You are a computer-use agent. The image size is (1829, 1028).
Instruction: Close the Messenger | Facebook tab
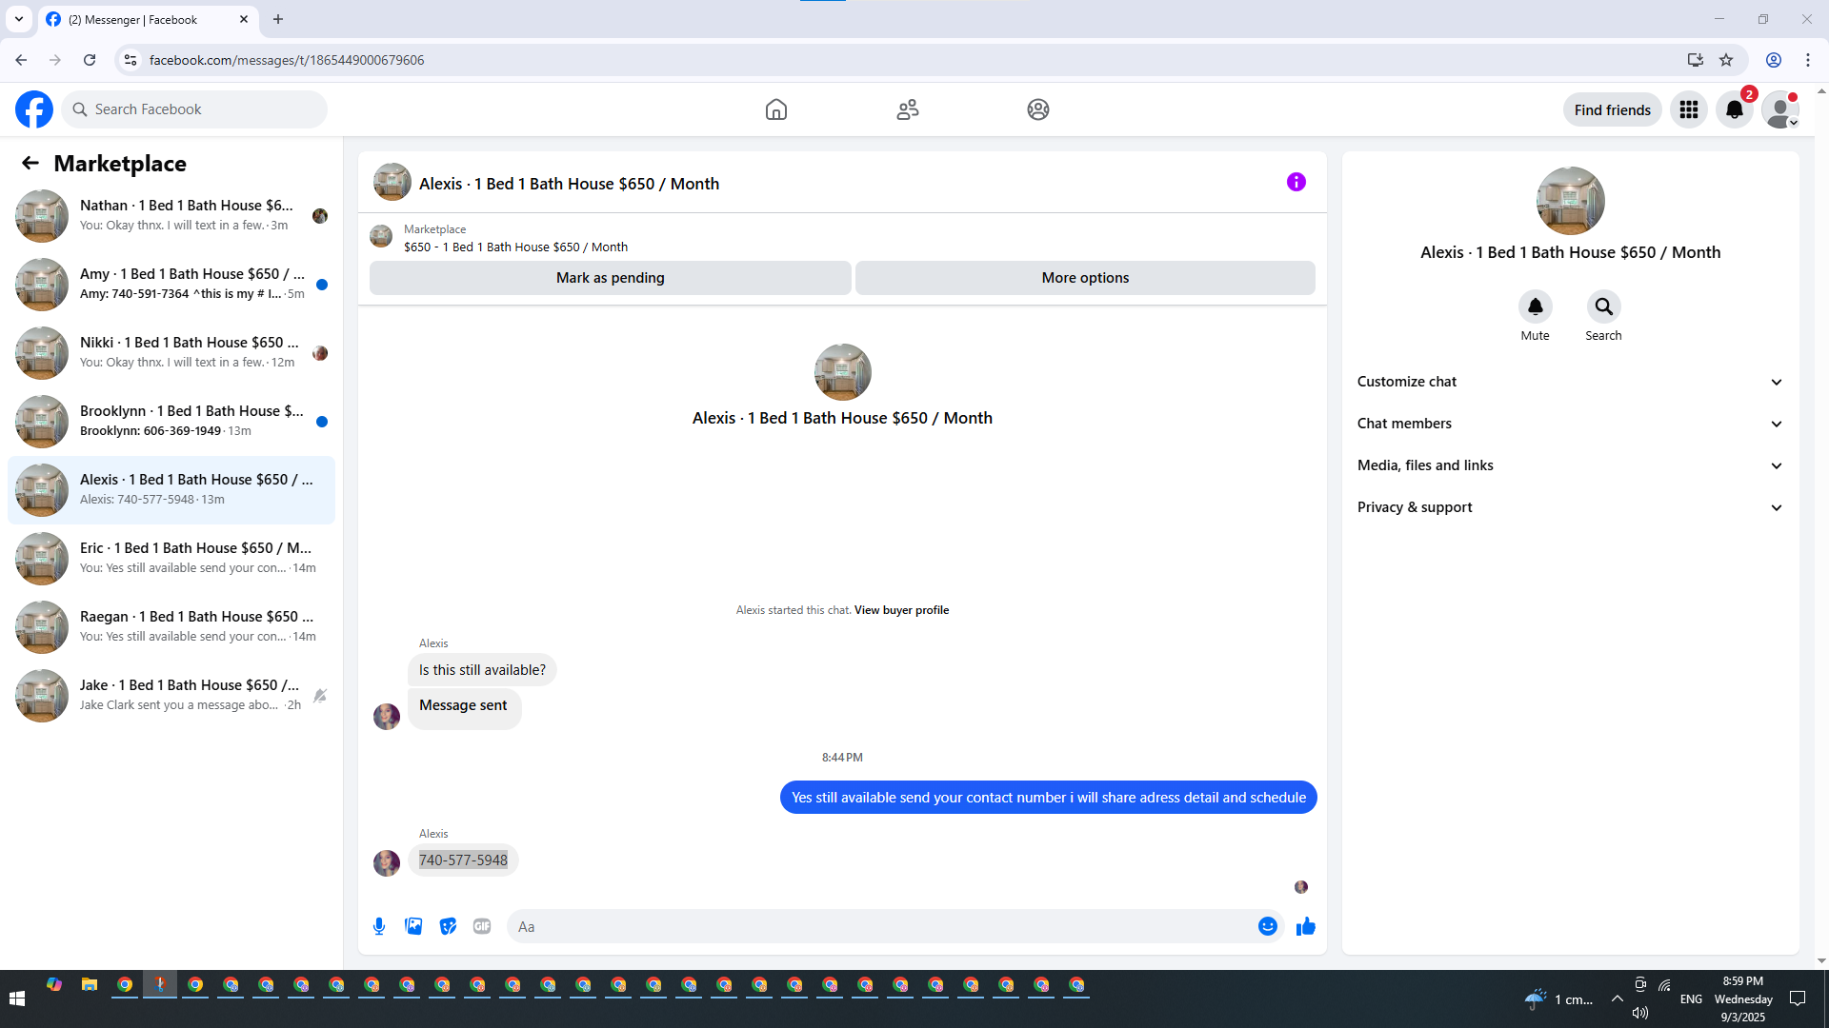244,19
